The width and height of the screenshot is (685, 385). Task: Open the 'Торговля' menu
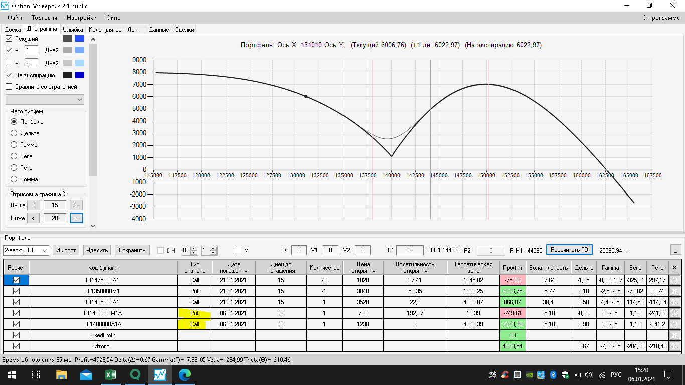pyautogui.click(x=44, y=18)
